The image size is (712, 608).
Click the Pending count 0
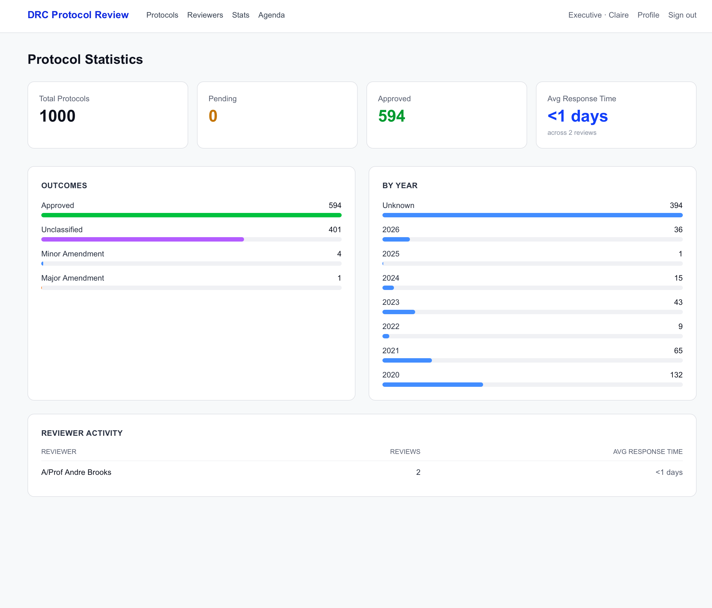coord(213,116)
